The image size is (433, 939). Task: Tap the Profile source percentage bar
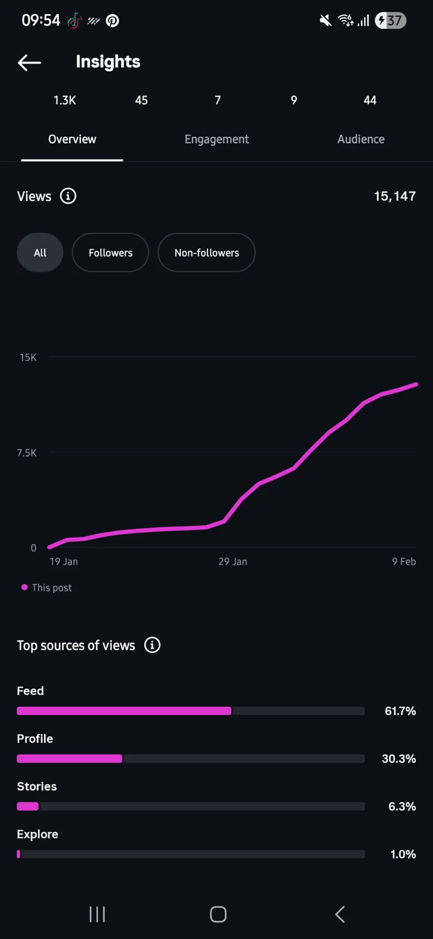pos(191,759)
